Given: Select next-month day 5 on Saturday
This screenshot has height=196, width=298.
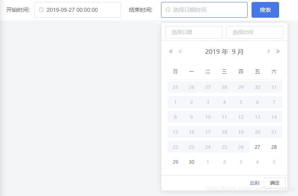Looking at the screenshot, I should (274, 162).
